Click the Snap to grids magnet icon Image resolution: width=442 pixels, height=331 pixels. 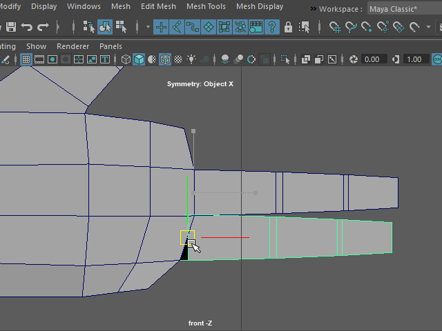click(335, 28)
